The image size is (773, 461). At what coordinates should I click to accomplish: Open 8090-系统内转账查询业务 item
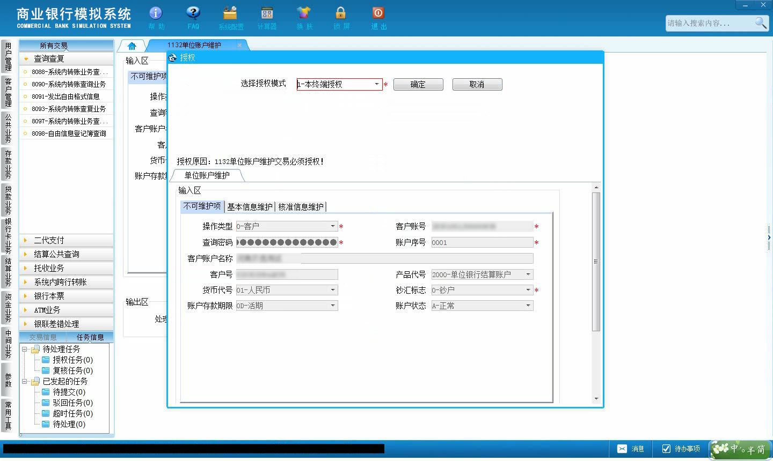pos(68,84)
